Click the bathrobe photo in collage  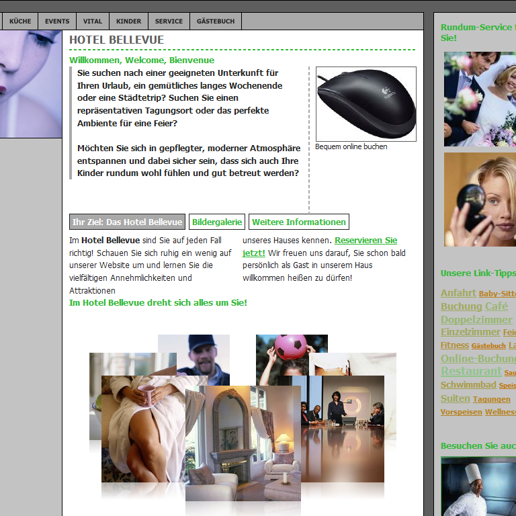[x=144, y=429]
